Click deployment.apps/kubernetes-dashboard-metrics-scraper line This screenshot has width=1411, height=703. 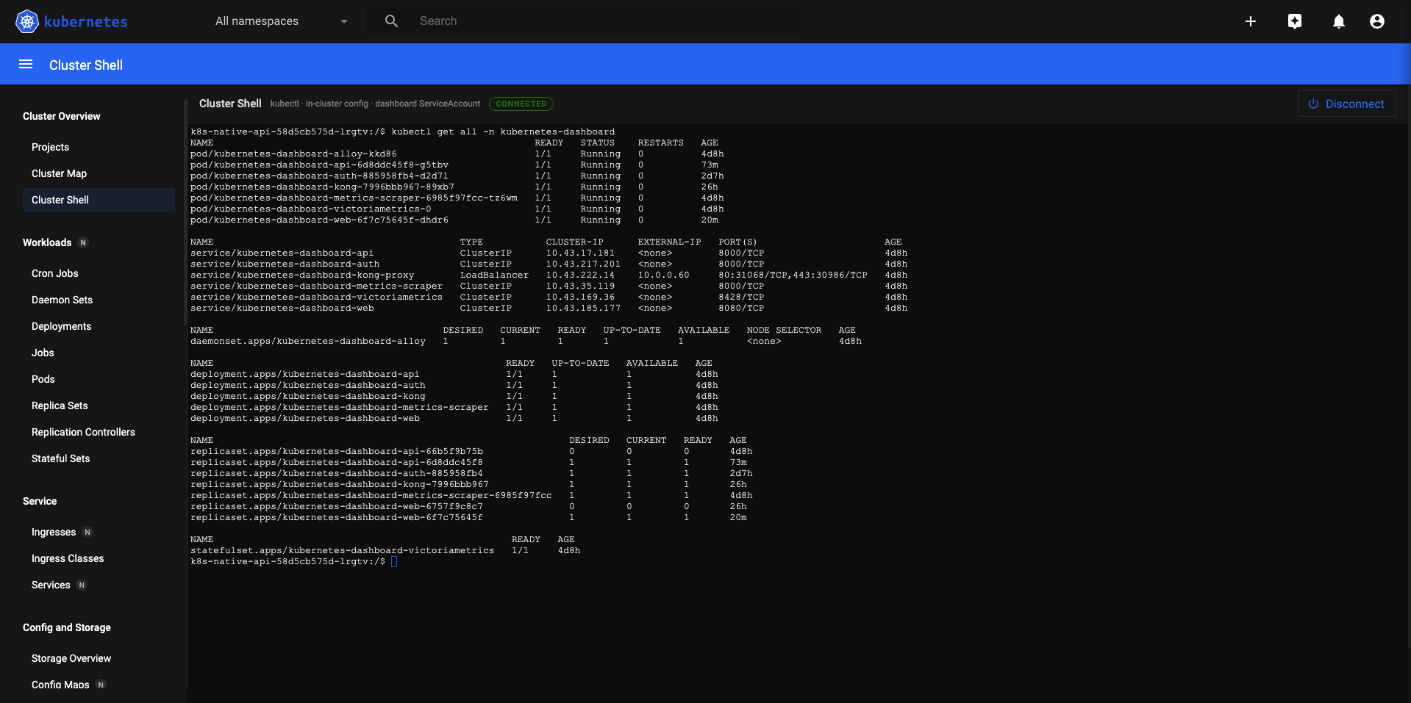pos(454,408)
